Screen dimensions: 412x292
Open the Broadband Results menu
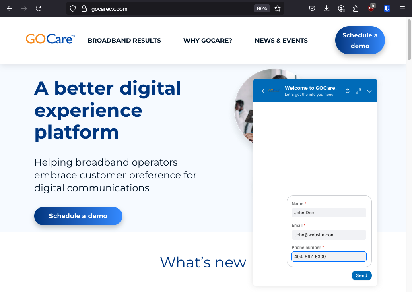124,41
